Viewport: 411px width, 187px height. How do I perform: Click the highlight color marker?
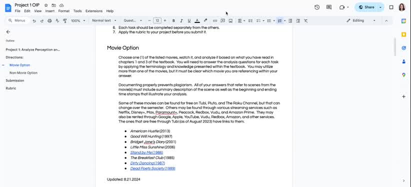pos(205,20)
